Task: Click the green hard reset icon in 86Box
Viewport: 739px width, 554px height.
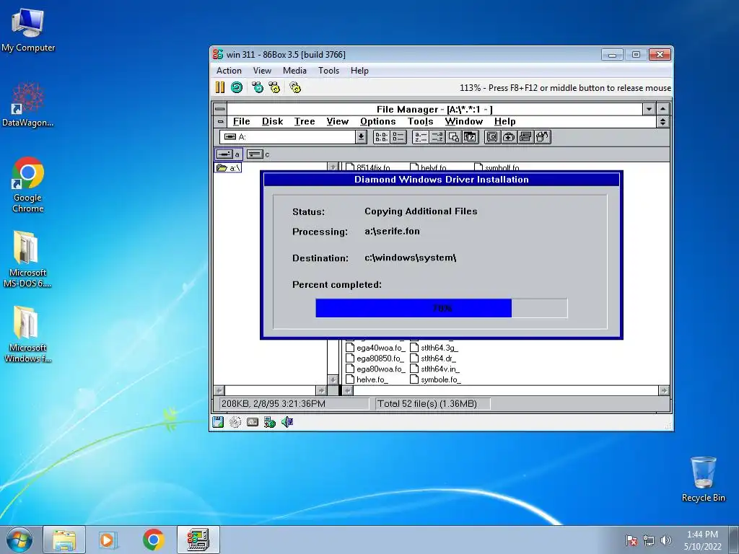Action: (x=237, y=87)
